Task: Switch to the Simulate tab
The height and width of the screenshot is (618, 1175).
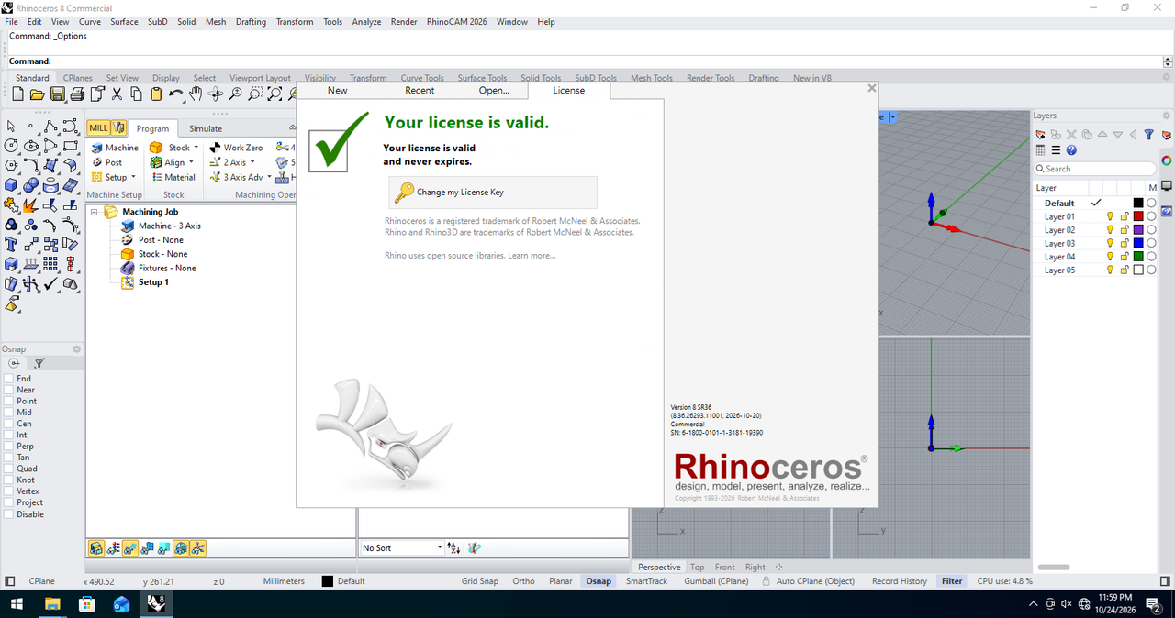Action: 206,128
